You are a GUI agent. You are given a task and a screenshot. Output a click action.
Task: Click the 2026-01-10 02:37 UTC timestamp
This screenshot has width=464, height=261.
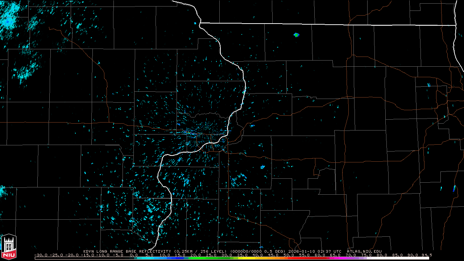pos(315,251)
